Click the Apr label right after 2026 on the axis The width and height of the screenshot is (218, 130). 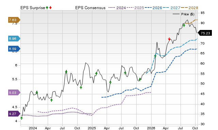coord(166,128)
